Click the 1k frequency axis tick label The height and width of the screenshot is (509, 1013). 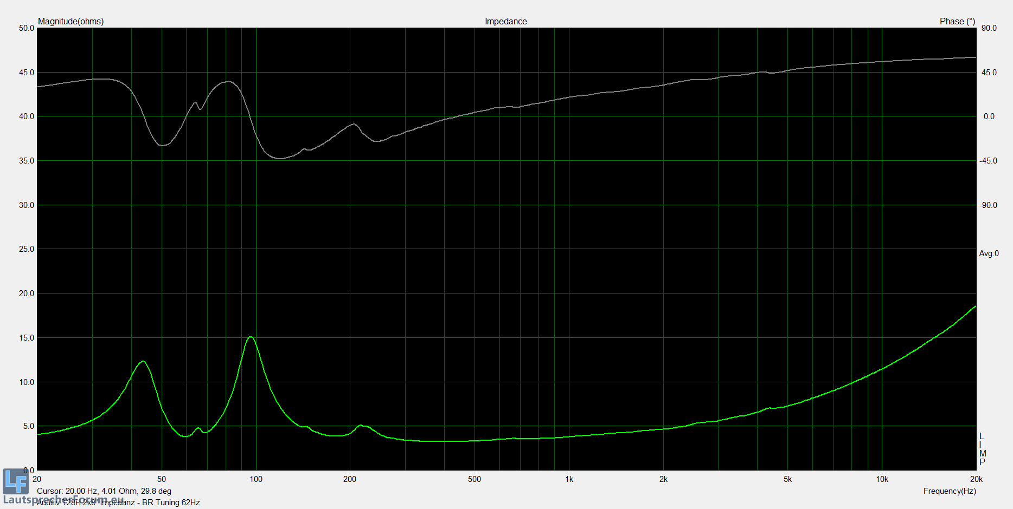click(569, 479)
